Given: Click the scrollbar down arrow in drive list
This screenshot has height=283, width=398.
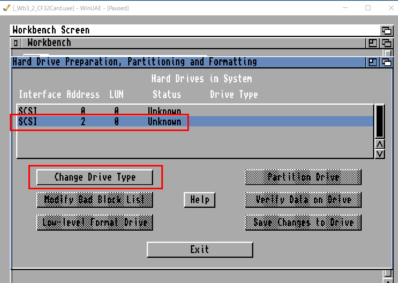Looking at the screenshot, I should pyautogui.click(x=379, y=154).
